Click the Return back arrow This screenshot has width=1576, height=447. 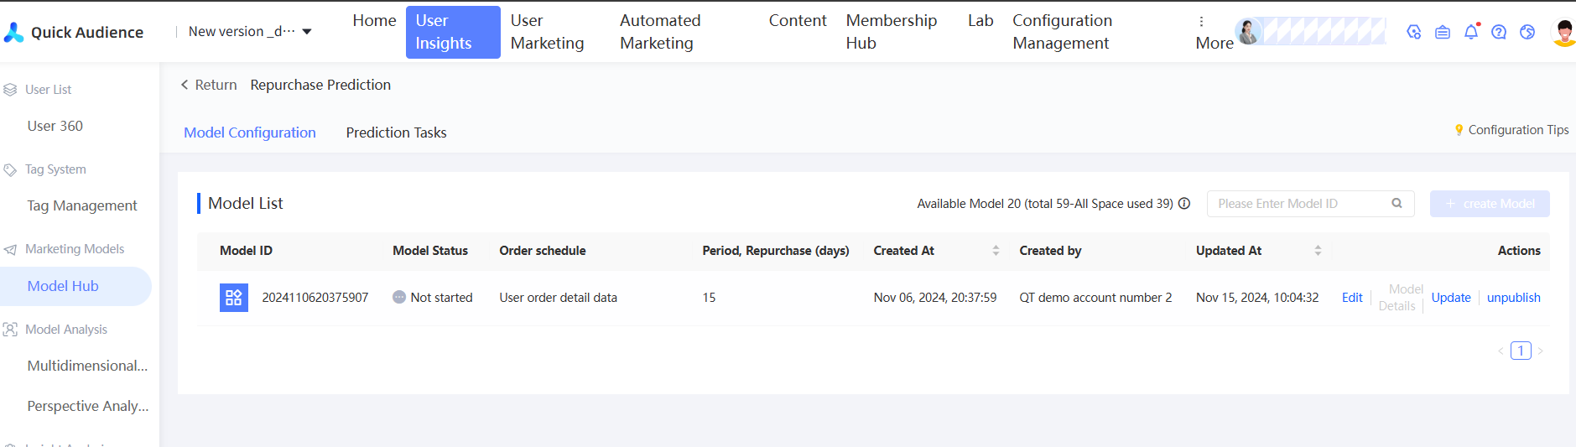point(185,85)
